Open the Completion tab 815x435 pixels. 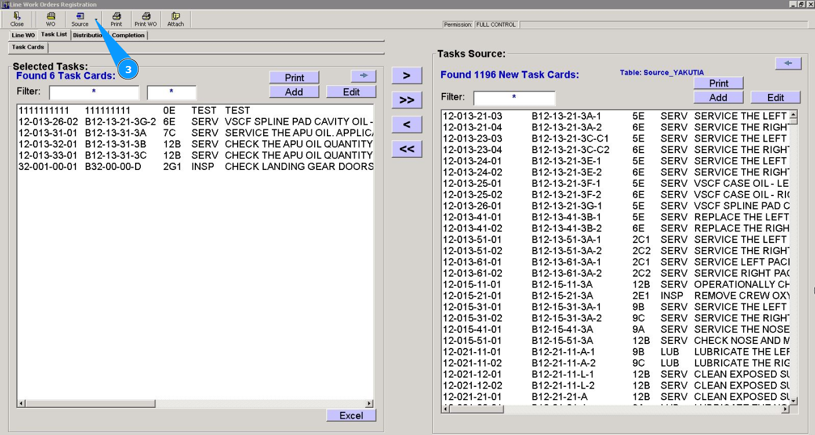[x=128, y=35]
